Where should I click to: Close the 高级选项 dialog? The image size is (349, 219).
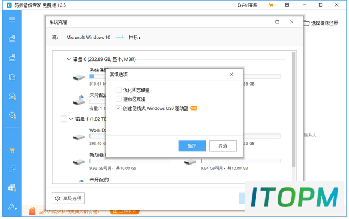pos(231,75)
